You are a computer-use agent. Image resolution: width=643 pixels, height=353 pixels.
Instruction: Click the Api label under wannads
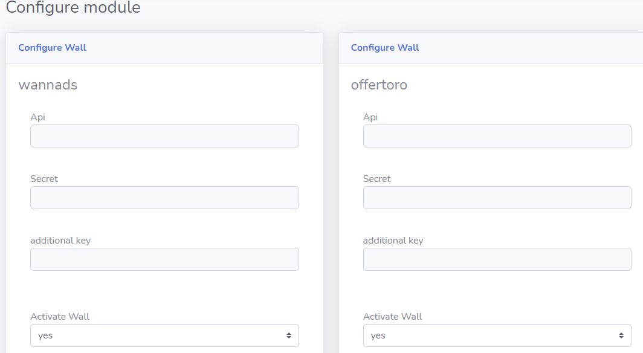37,117
